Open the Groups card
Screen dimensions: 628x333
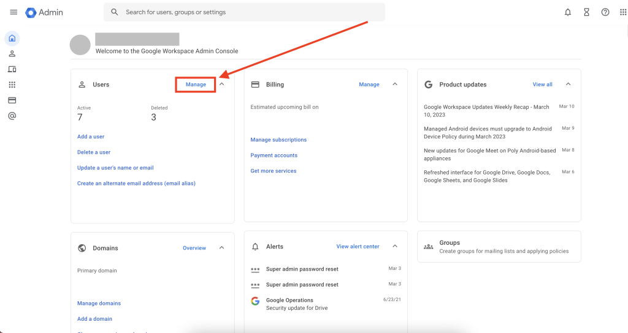499,247
